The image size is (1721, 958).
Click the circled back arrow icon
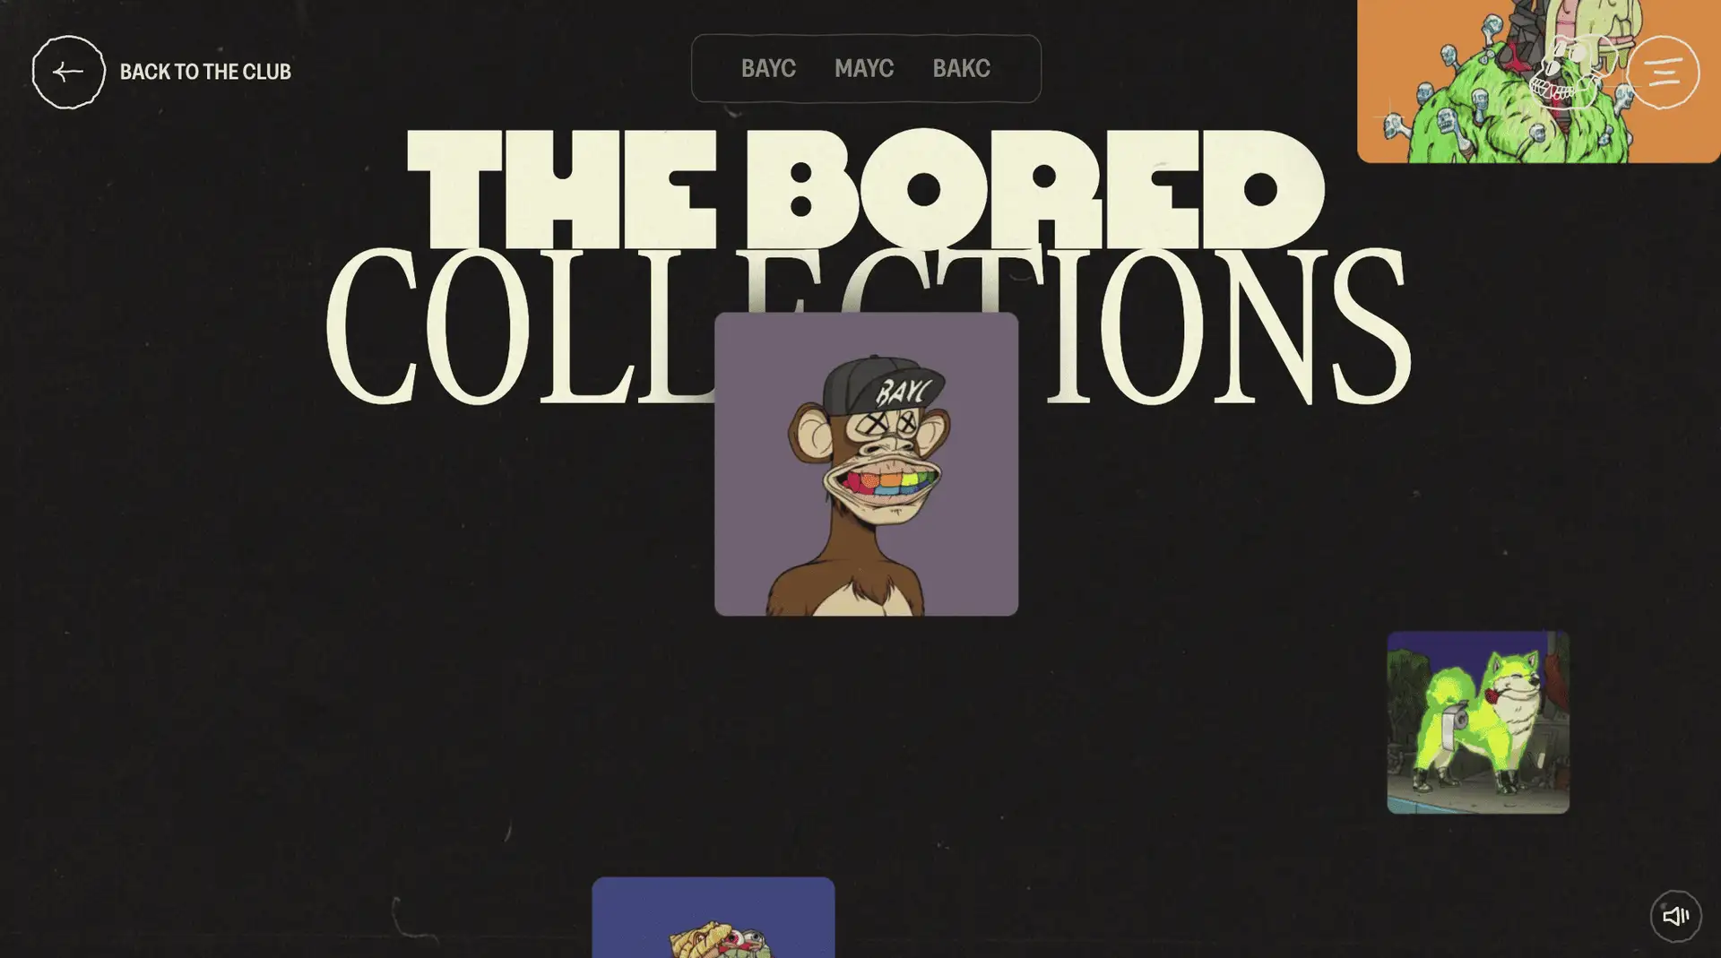click(x=68, y=72)
